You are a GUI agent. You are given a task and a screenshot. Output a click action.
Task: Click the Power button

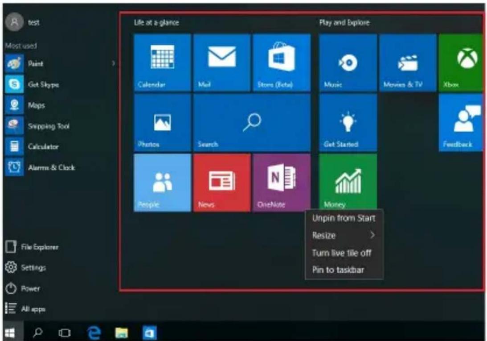click(x=23, y=288)
